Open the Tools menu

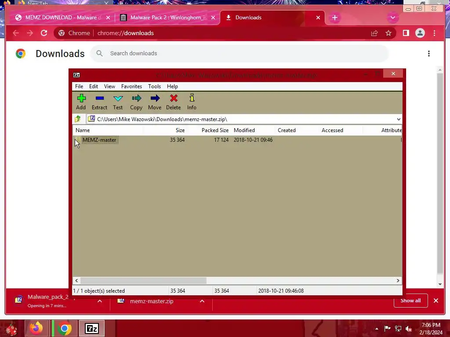(154, 86)
